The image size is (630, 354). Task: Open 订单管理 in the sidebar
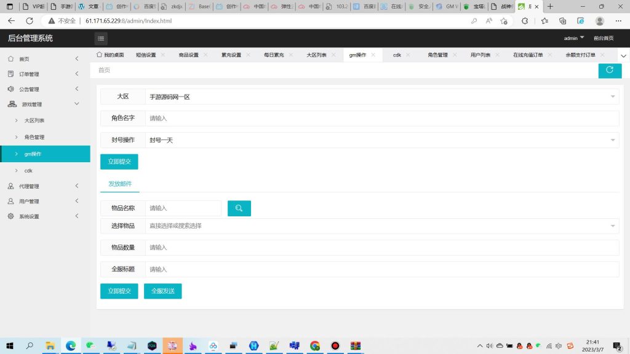(29, 74)
